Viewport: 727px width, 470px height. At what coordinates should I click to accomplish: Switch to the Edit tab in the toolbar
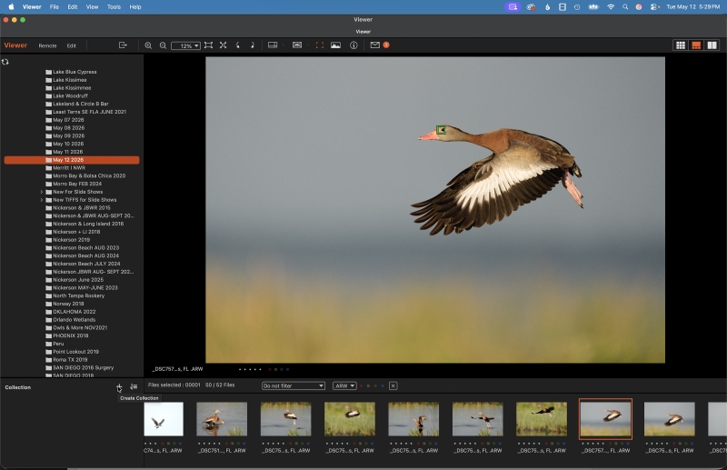(71, 45)
